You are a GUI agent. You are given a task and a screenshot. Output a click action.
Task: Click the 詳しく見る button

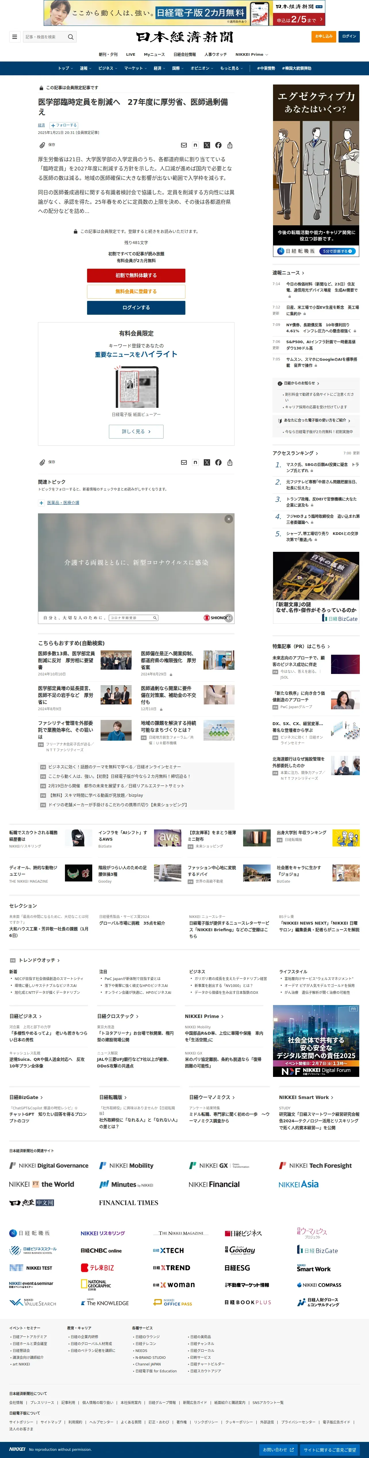coord(136,431)
